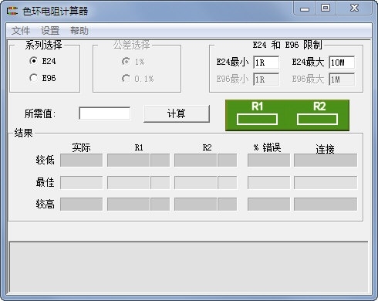Select the E24 series radio button

click(x=33, y=61)
